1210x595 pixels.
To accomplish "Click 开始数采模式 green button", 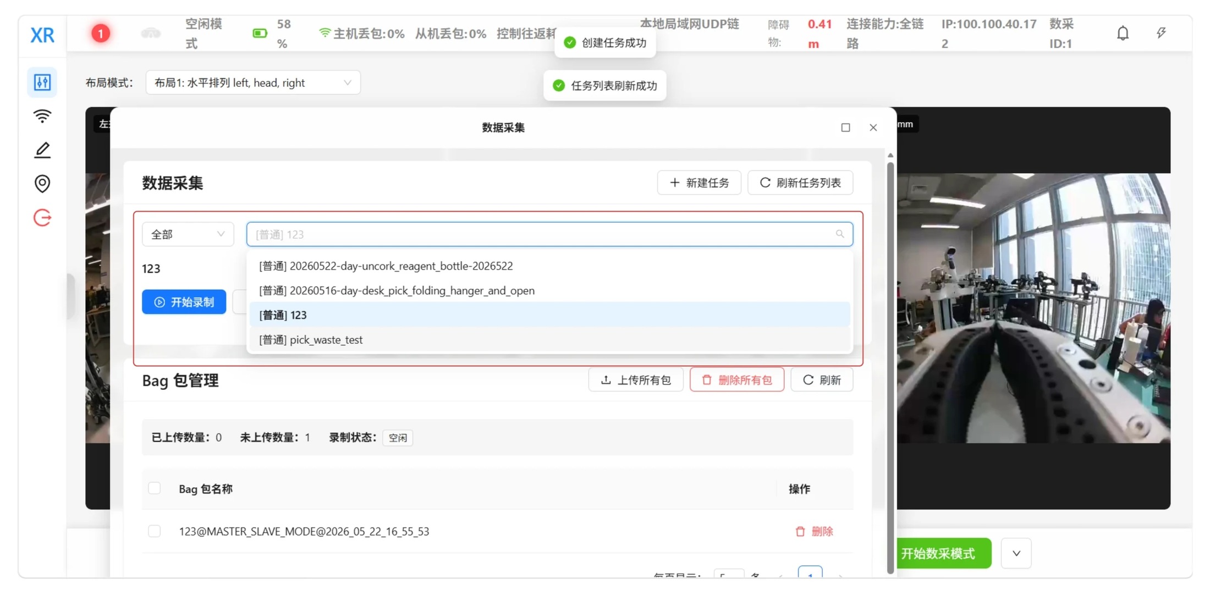I will (x=943, y=553).
